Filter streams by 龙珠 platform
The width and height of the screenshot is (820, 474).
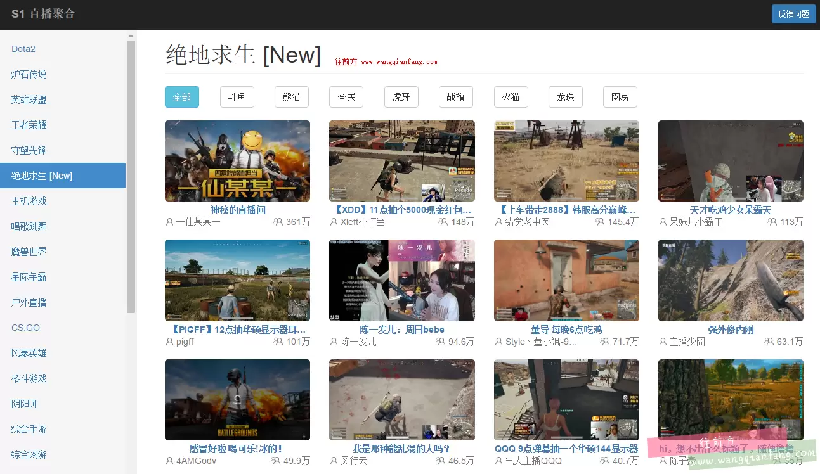pos(566,97)
